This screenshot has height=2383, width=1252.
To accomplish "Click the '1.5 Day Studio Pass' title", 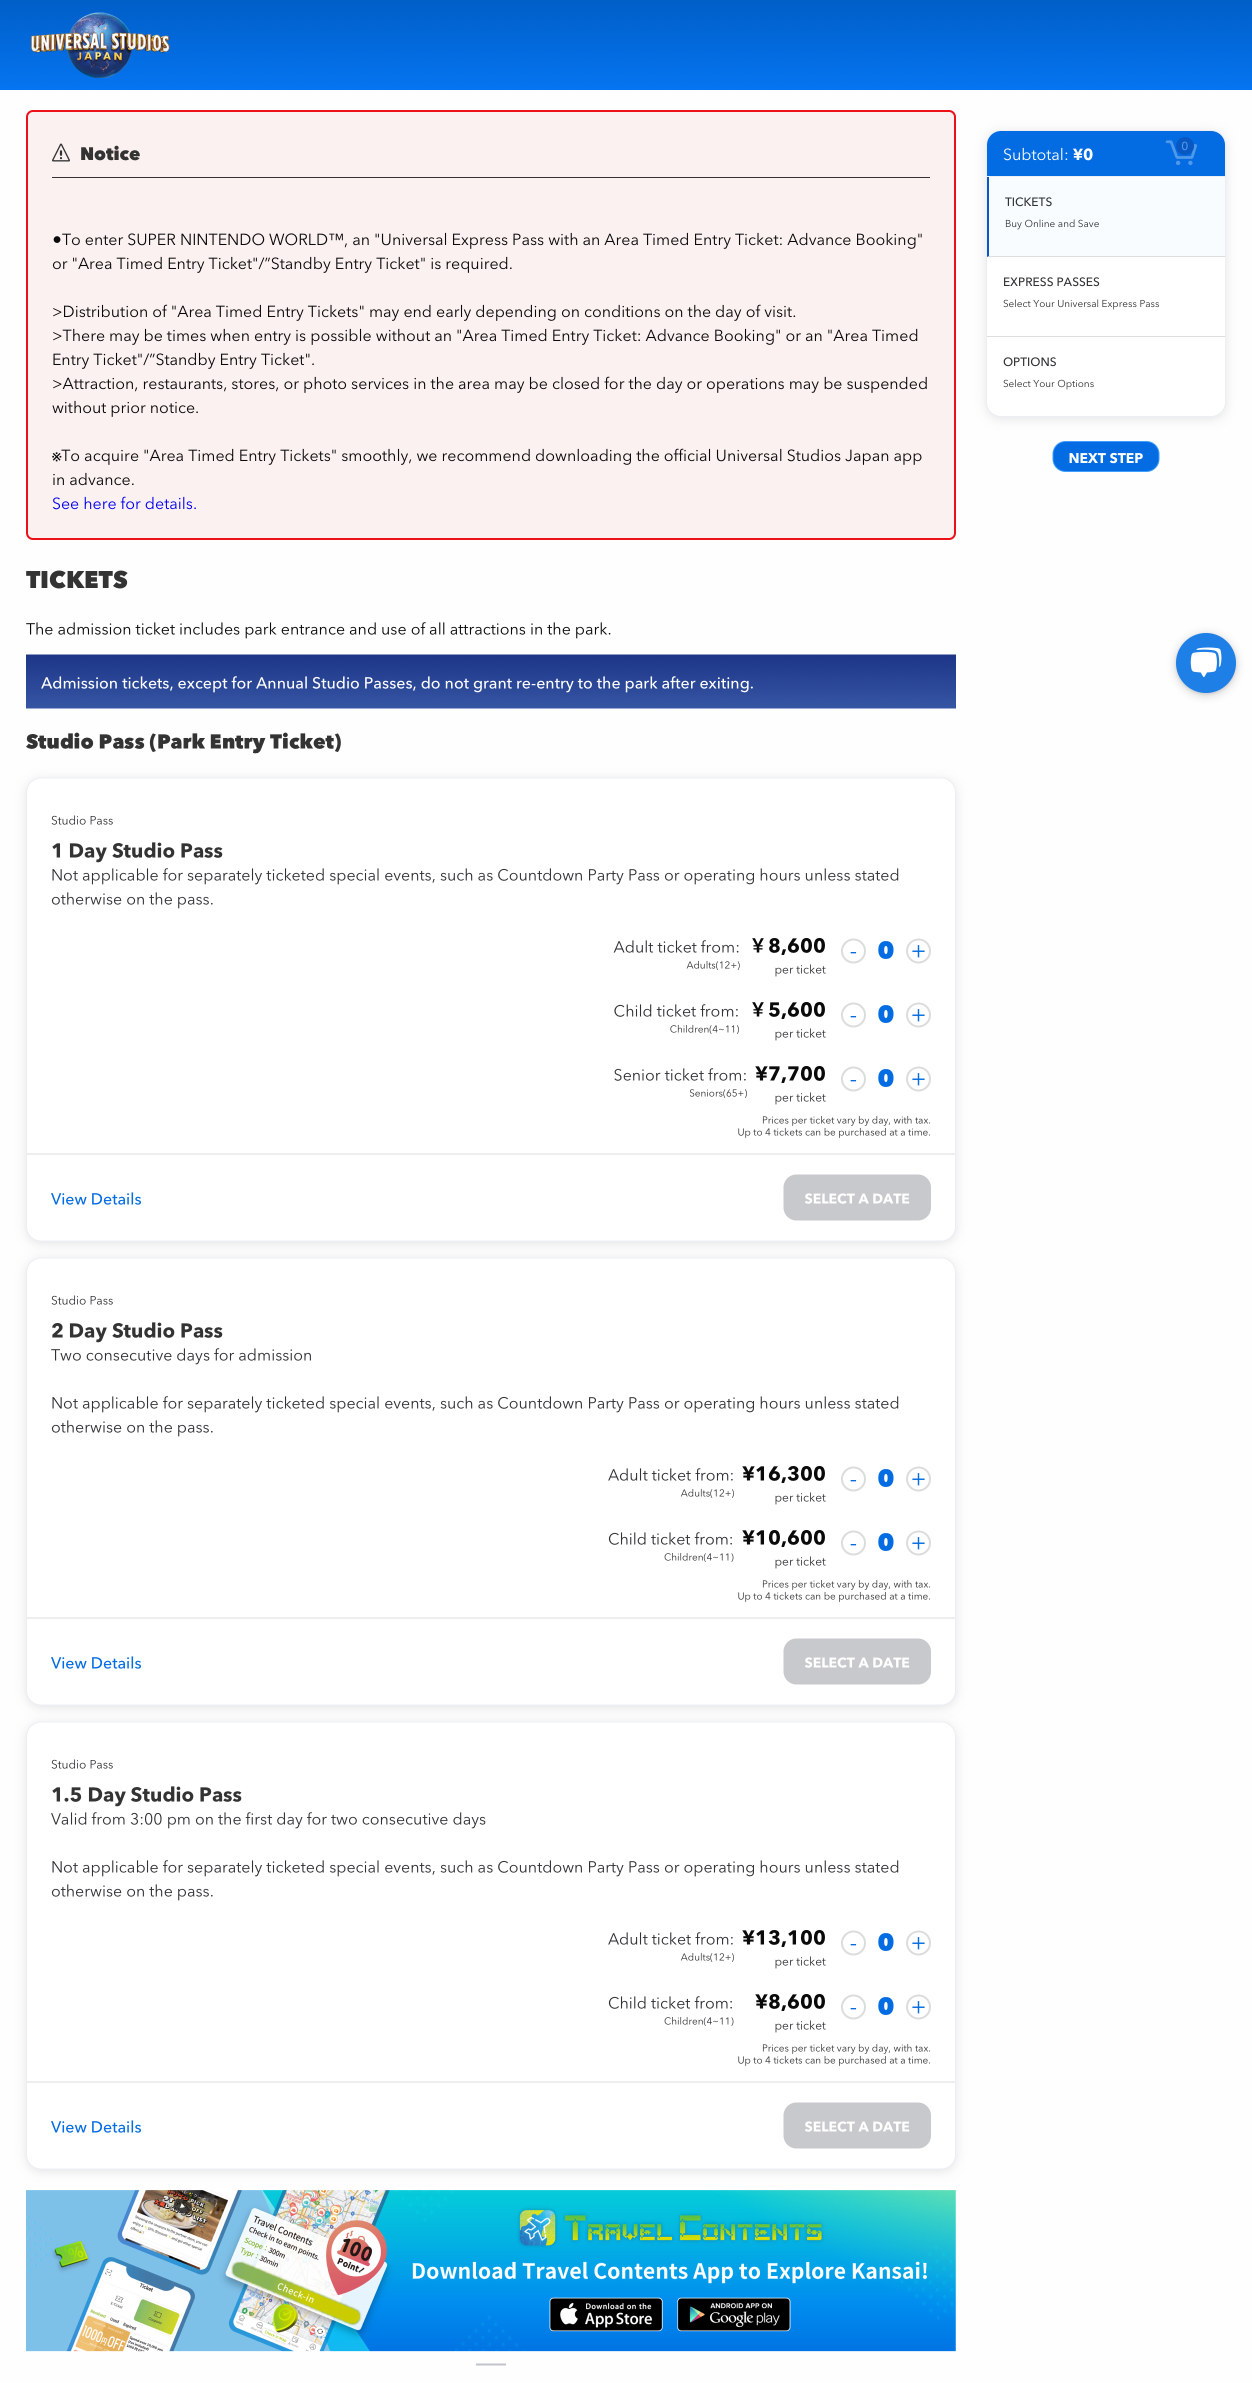I will (146, 1795).
